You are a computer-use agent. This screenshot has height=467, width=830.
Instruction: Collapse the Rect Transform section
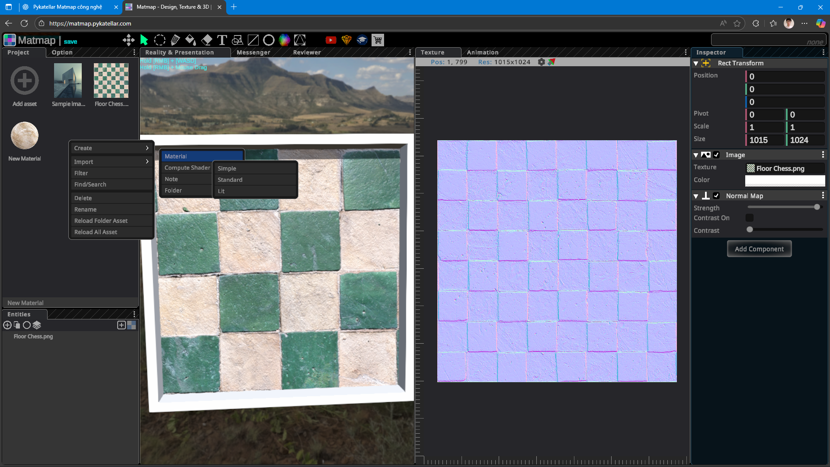click(x=696, y=63)
